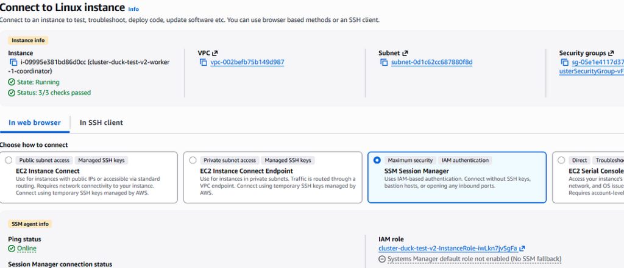
Task: Click the 3/3 checks passed status icon
Action: pyautogui.click(x=12, y=93)
